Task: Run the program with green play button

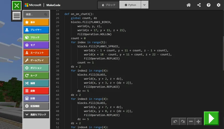Action: (211, 118)
